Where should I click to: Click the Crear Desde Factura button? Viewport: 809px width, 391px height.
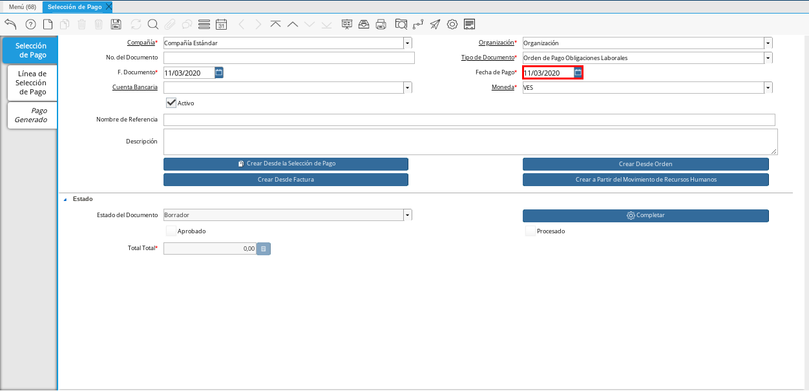(286, 180)
